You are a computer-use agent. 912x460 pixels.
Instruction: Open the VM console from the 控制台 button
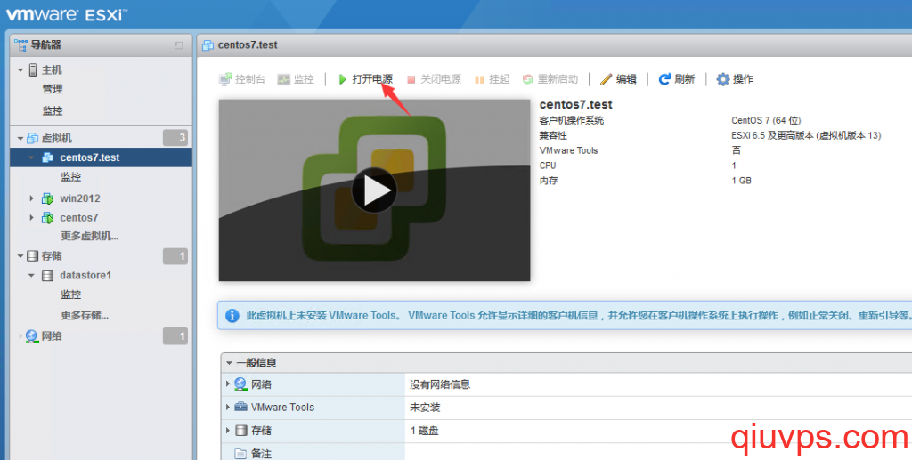(242, 79)
